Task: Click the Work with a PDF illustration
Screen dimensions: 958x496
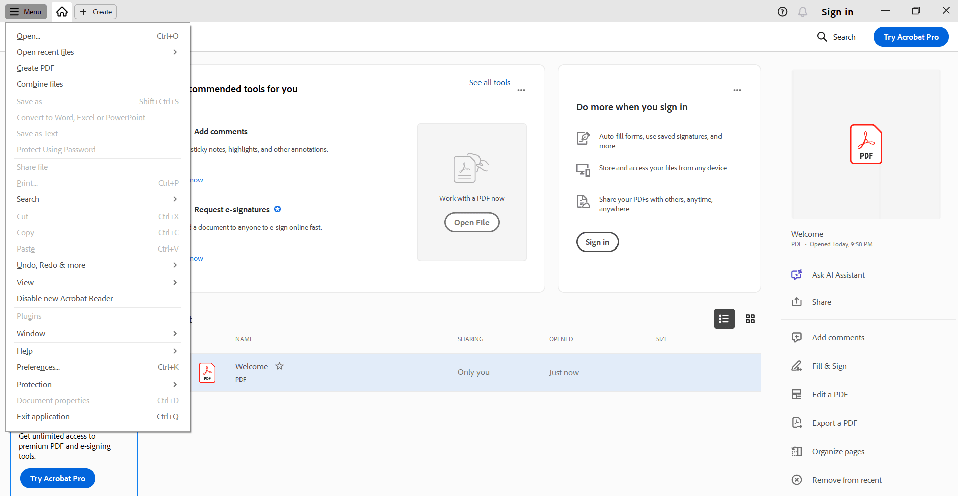Action: [x=471, y=168]
